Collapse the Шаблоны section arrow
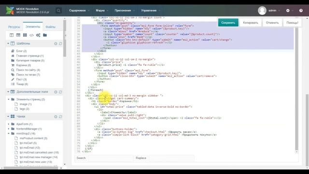 coord(8,43)
